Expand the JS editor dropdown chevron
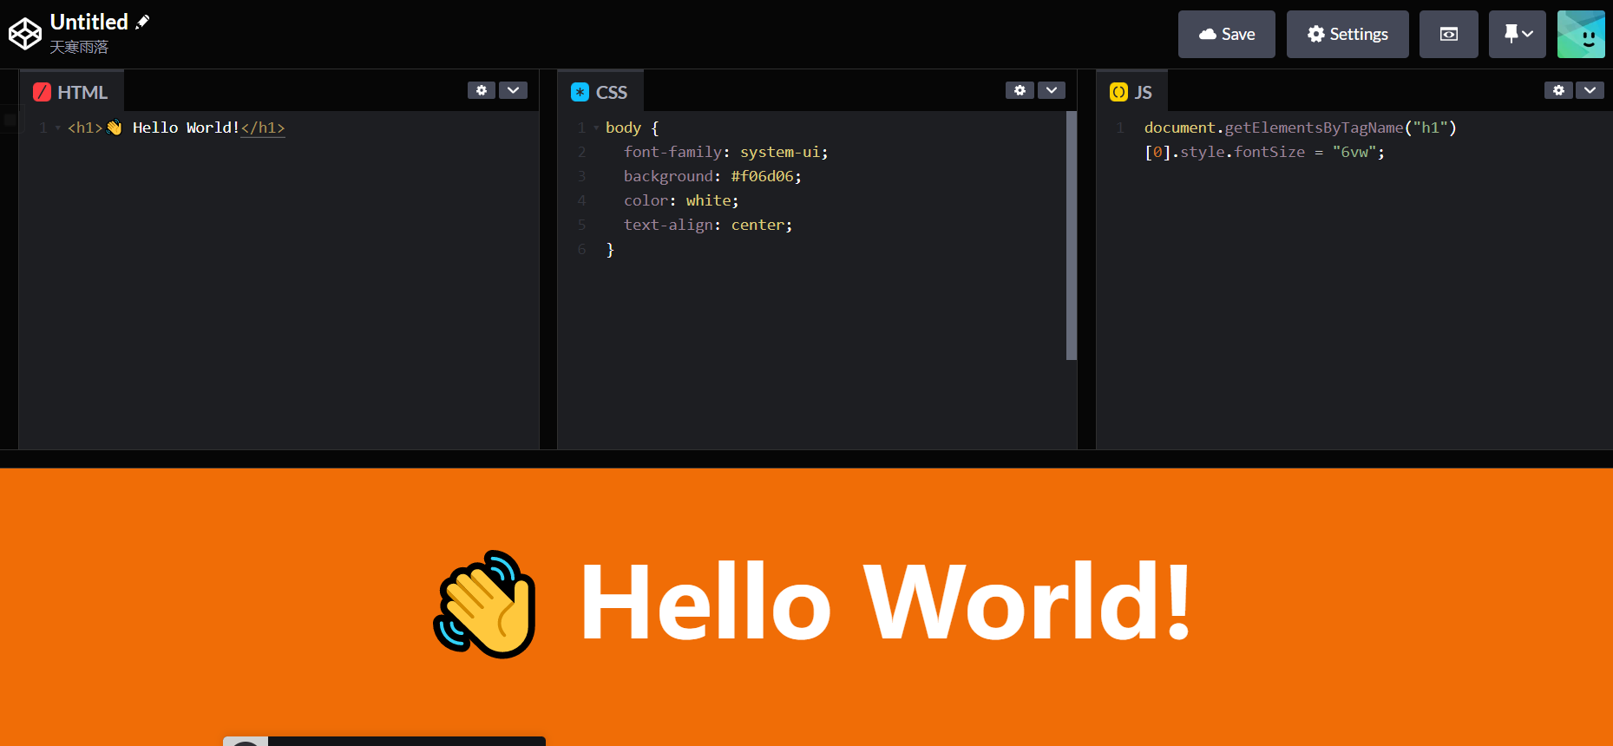1613x746 pixels. [1590, 90]
